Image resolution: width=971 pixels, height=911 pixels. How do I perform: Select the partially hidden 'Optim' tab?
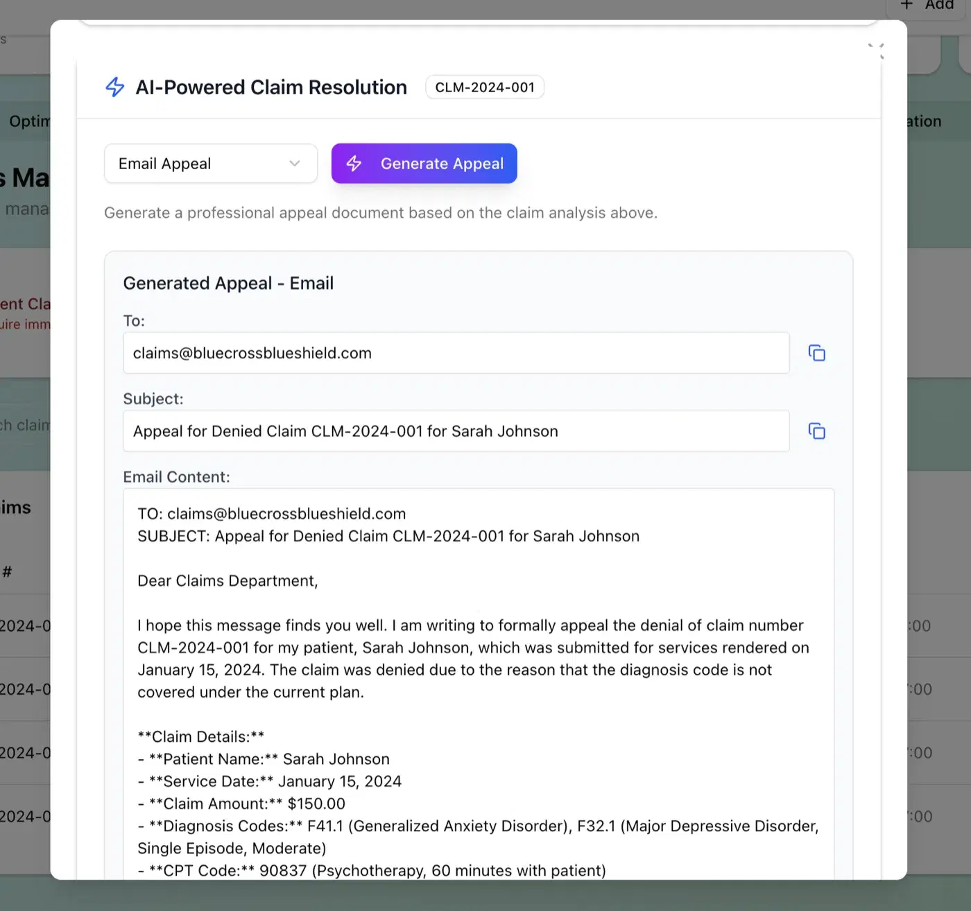pyautogui.click(x=30, y=121)
